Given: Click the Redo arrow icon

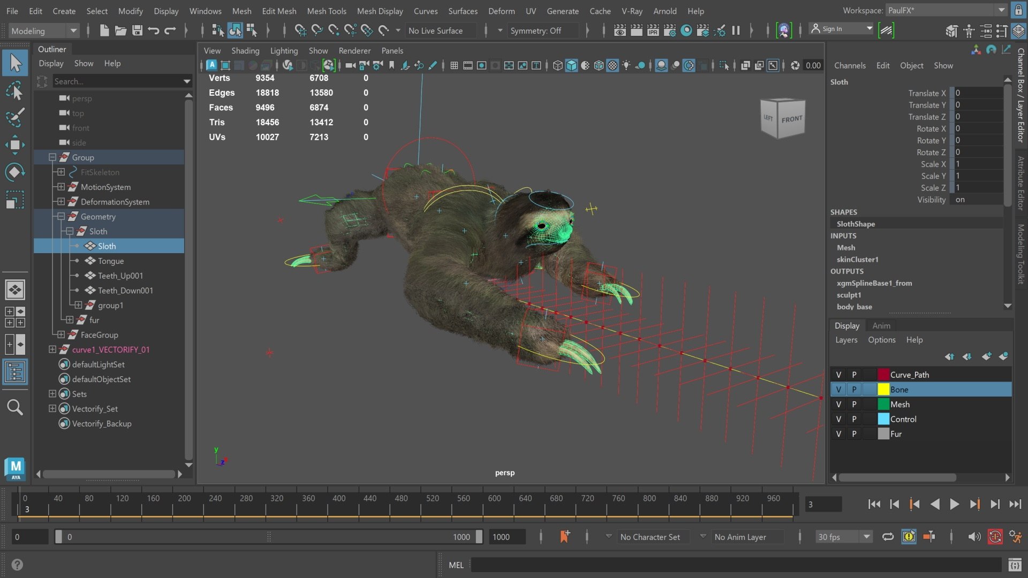Looking at the screenshot, I should pos(170,31).
